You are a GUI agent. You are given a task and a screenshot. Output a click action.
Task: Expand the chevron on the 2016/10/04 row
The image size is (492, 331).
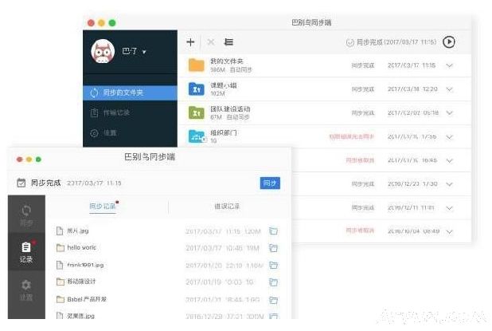tap(449, 231)
